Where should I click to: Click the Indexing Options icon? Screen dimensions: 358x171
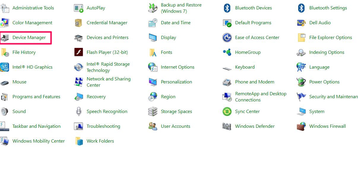point(301,52)
